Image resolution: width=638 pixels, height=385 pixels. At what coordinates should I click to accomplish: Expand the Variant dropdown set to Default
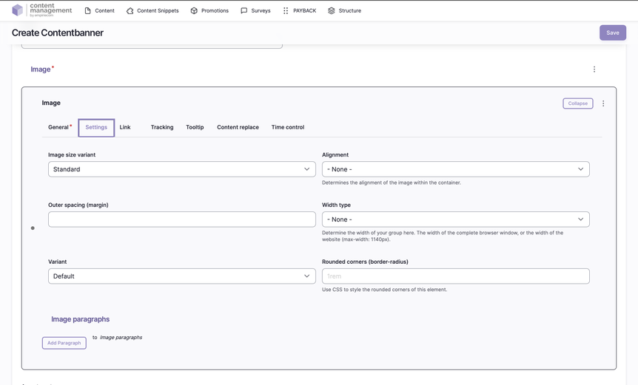181,276
